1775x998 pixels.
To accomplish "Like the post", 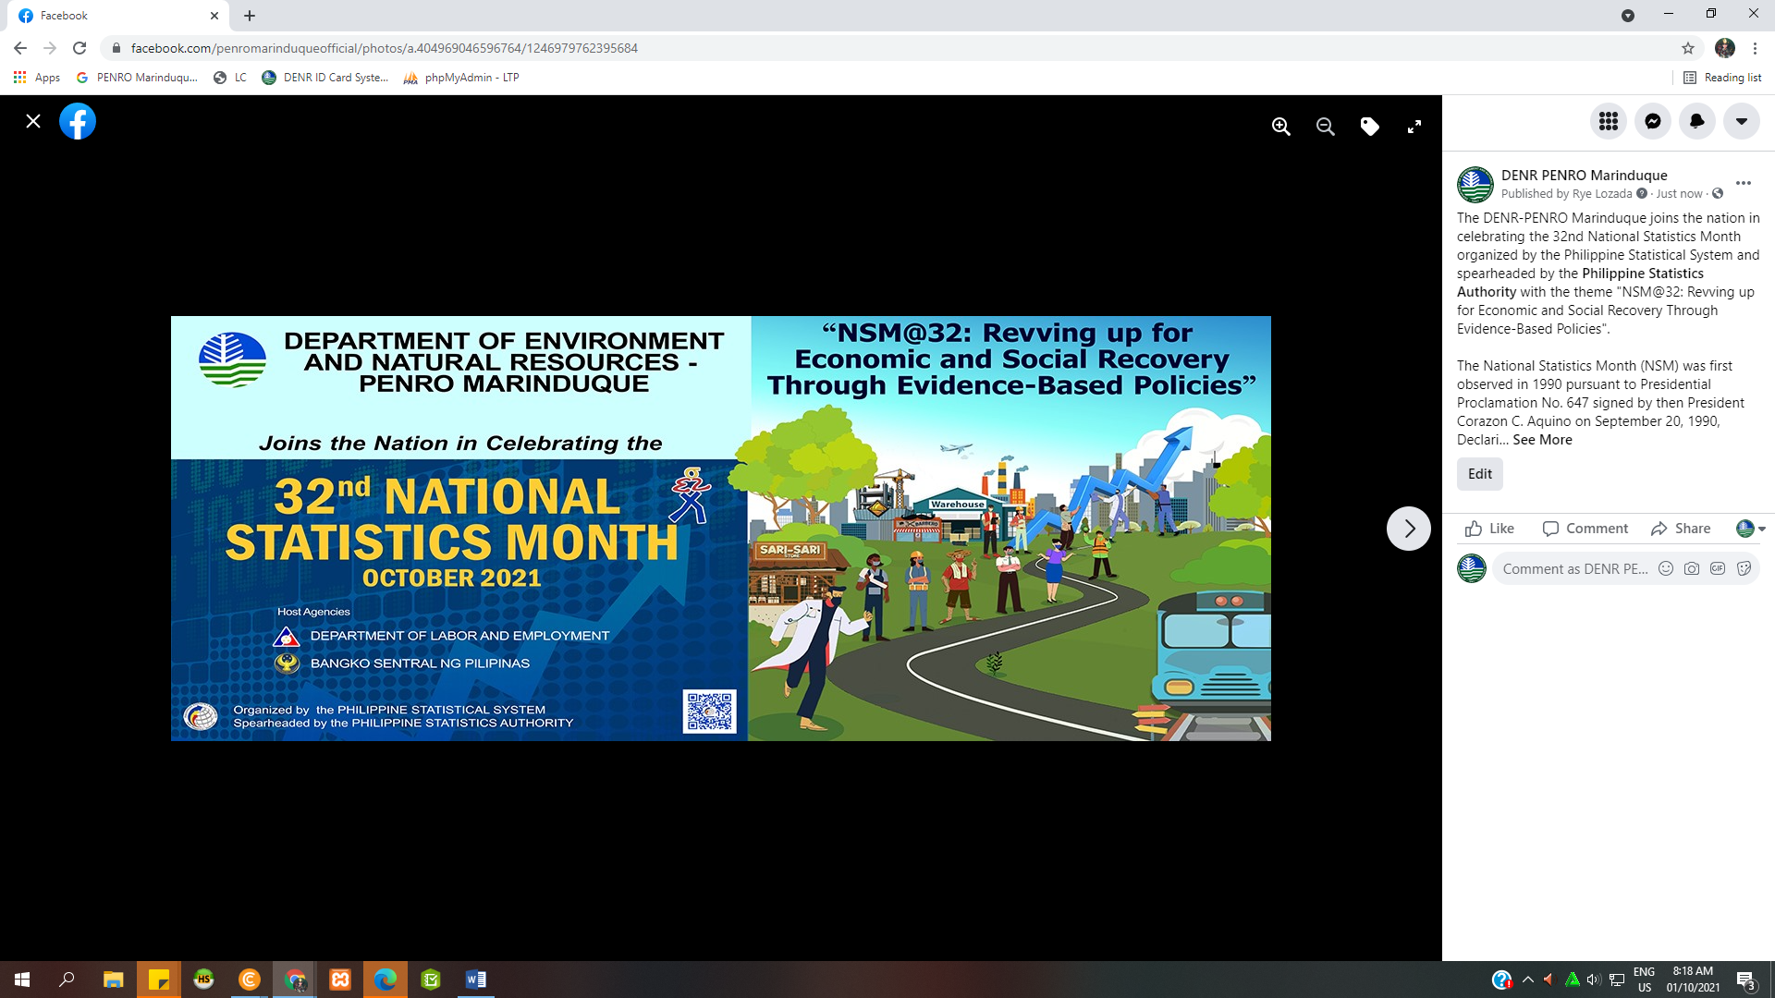I will tap(1489, 529).
